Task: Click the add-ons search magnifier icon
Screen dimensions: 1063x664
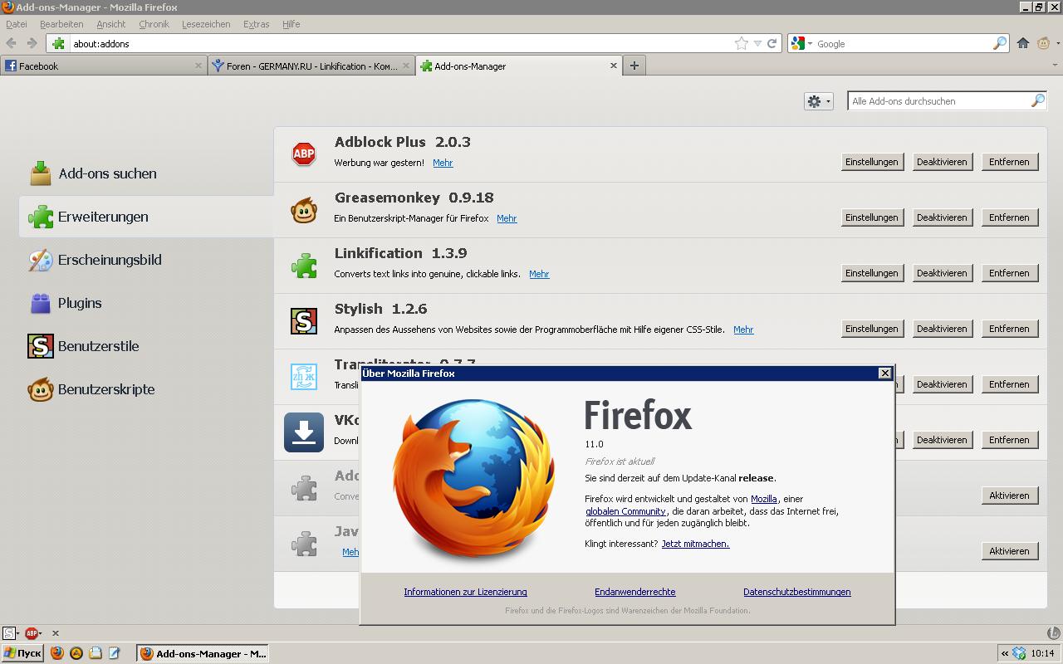Action: (x=1038, y=100)
